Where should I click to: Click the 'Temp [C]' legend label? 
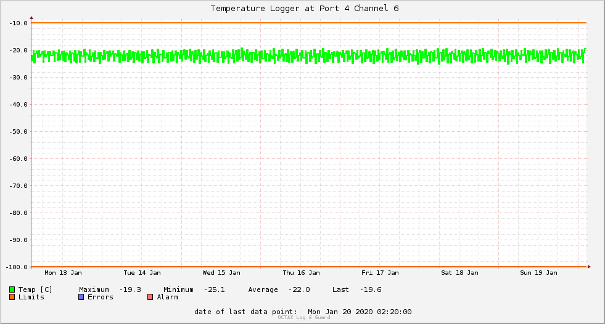click(35, 290)
